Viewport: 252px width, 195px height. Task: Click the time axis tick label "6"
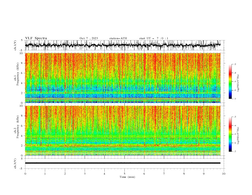[x=144, y=174]
